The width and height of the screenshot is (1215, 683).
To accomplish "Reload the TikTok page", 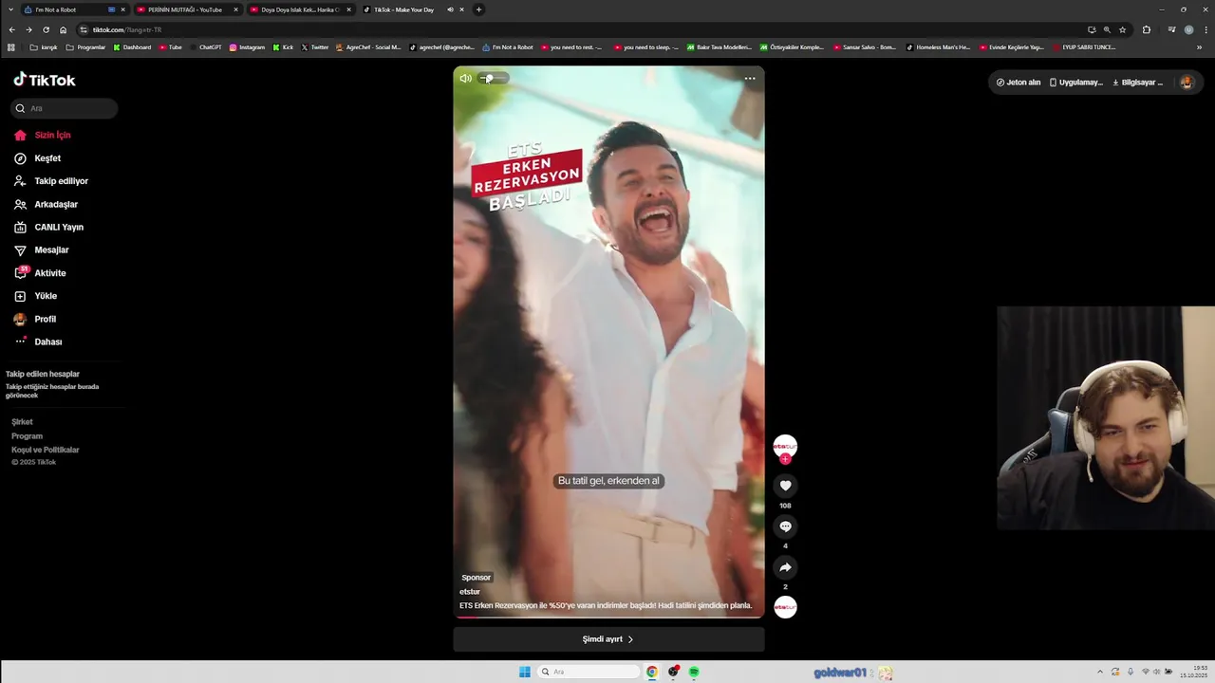I will coord(46,29).
